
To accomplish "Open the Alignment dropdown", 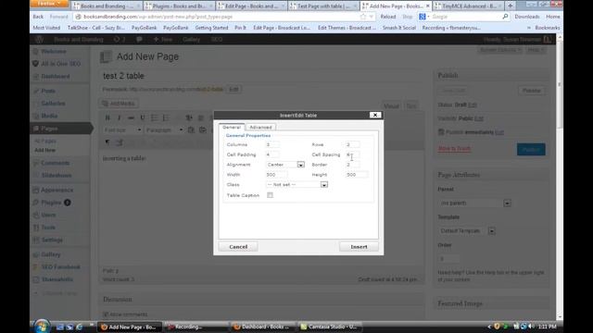I will 285,165.
